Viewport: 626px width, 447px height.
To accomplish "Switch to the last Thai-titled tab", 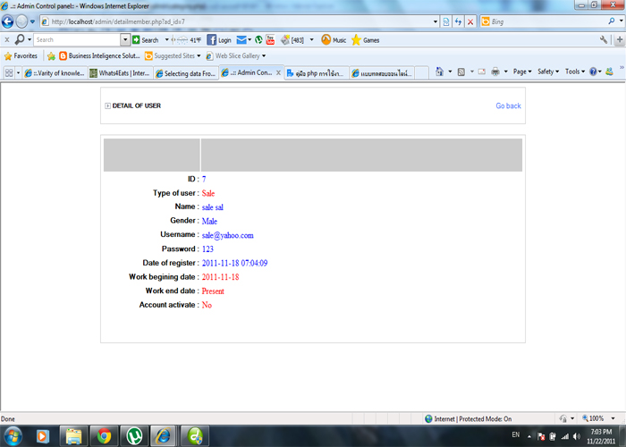I will [382, 73].
